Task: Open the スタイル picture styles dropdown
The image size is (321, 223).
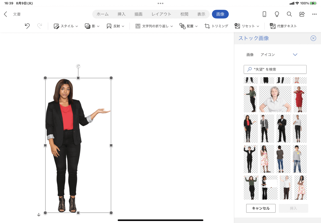Action: pyautogui.click(x=66, y=26)
